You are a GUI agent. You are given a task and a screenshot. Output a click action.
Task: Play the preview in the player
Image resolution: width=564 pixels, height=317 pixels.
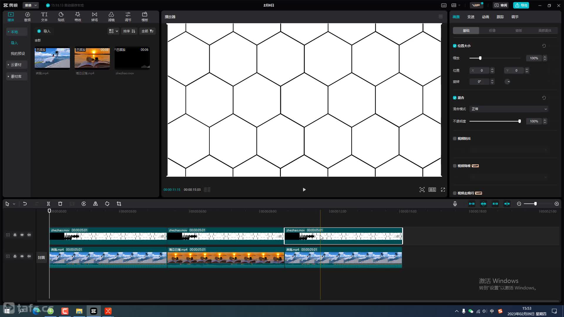tap(304, 190)
